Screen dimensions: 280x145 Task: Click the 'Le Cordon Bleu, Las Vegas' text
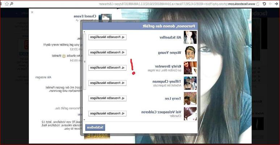coord(164,70)
